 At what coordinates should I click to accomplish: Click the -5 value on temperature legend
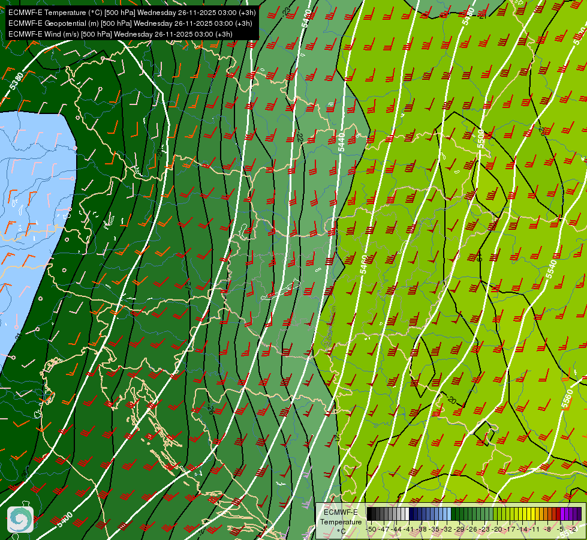coord(560,529)
